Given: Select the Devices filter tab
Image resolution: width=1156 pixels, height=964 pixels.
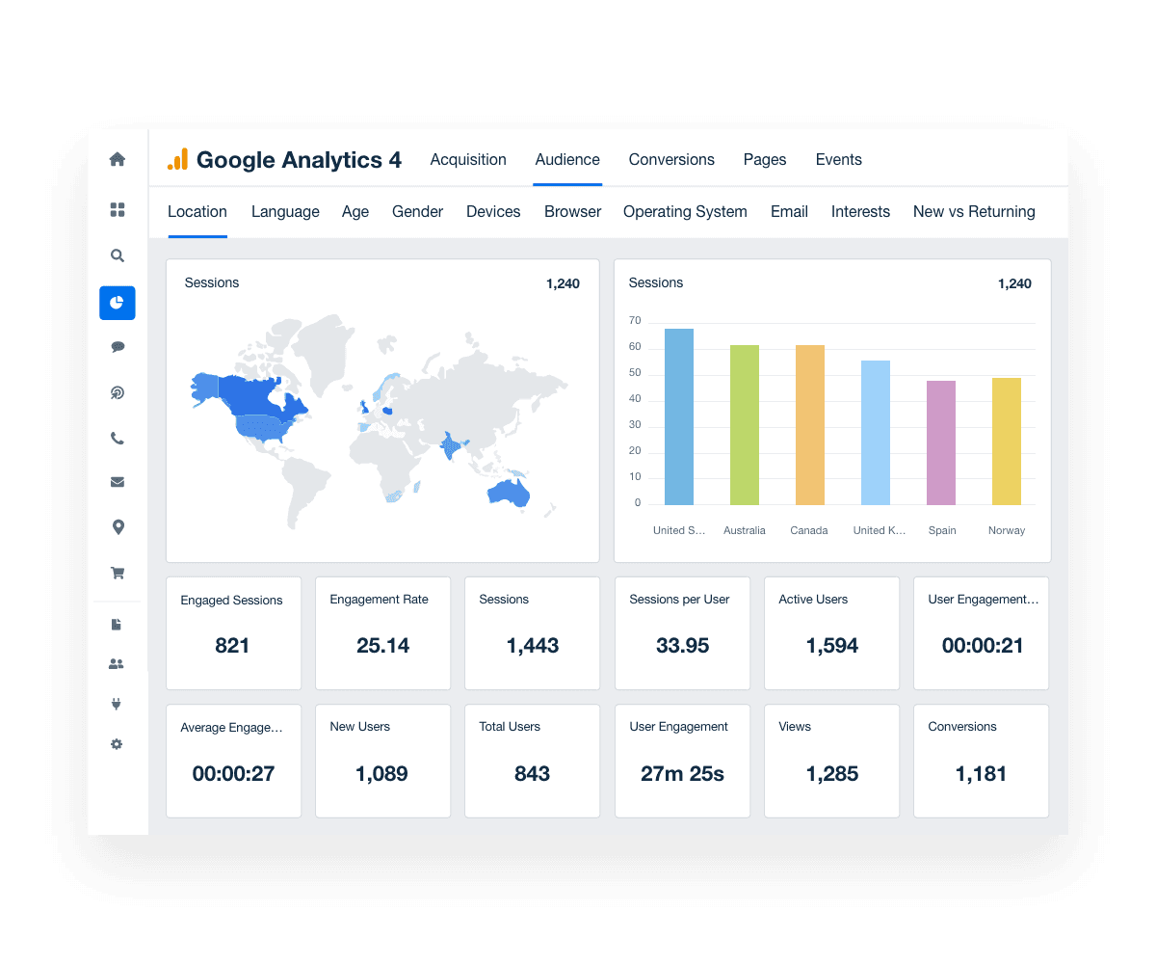Looking at the screenshot, I should click(492, 211).
